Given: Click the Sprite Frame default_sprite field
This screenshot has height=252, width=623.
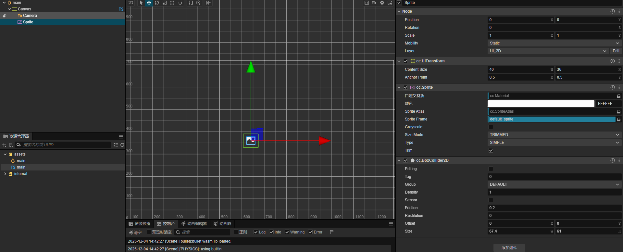Looking at the screenshot, I should click(552, 119).
